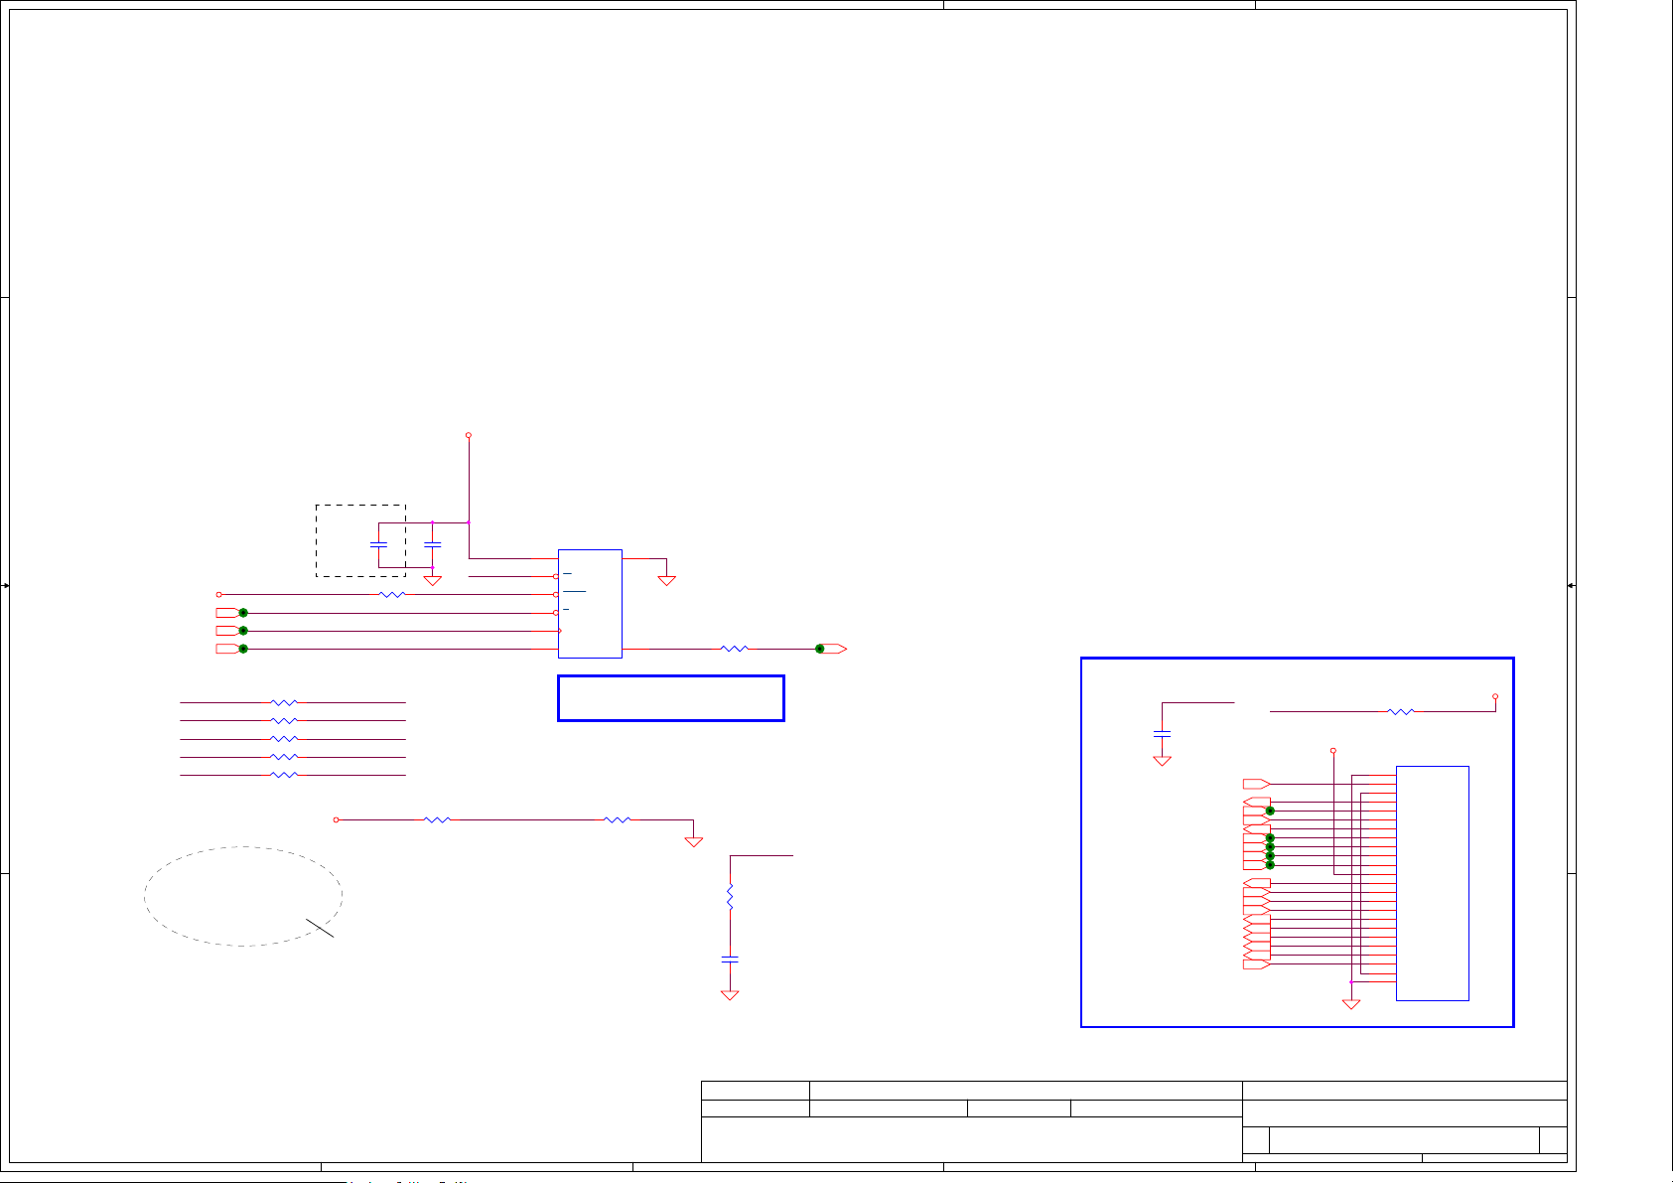Select the topmost of the five stacked resistors
Image resolution: width=1673 pixels, height=1183 pixels.
tap(284, 703)
